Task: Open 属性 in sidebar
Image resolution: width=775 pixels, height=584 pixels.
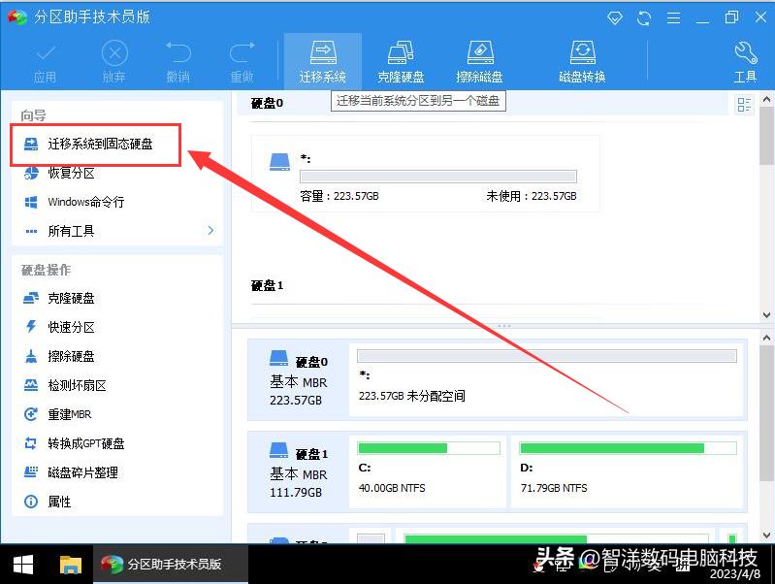Action: [x=59, y=502]
